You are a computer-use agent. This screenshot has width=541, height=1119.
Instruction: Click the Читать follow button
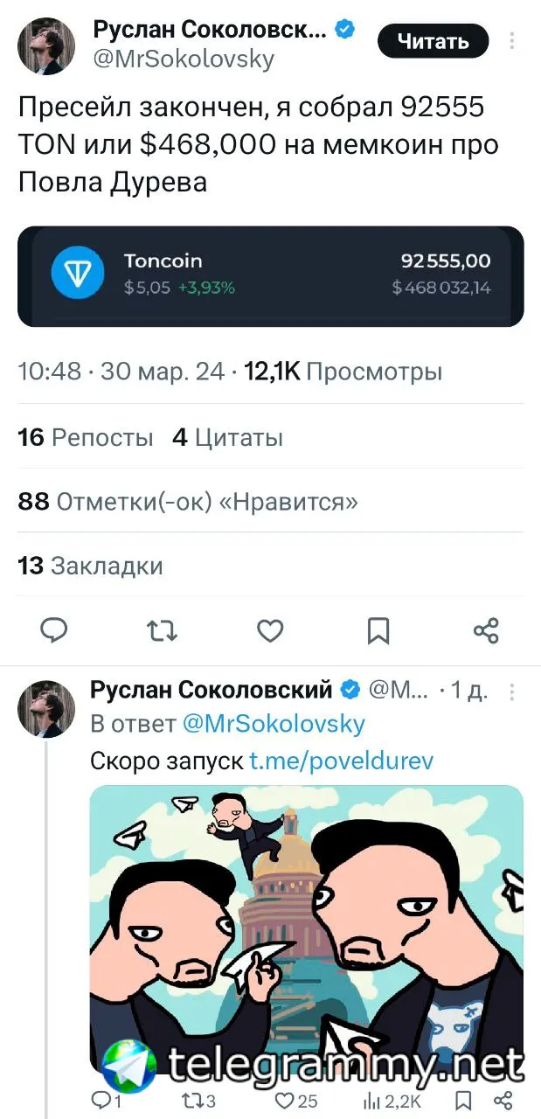pyautogui.click(x=433, y=41)
